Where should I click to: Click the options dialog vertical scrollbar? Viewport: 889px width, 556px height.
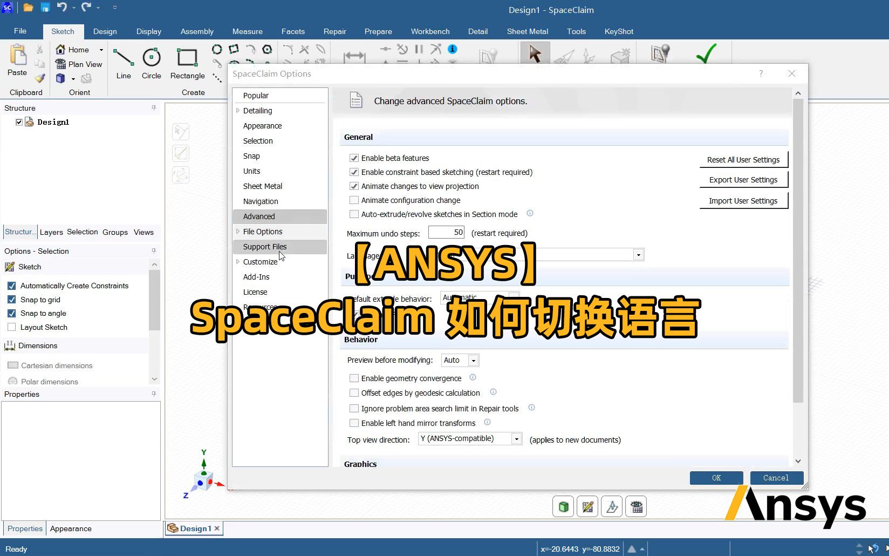(798, 251)
